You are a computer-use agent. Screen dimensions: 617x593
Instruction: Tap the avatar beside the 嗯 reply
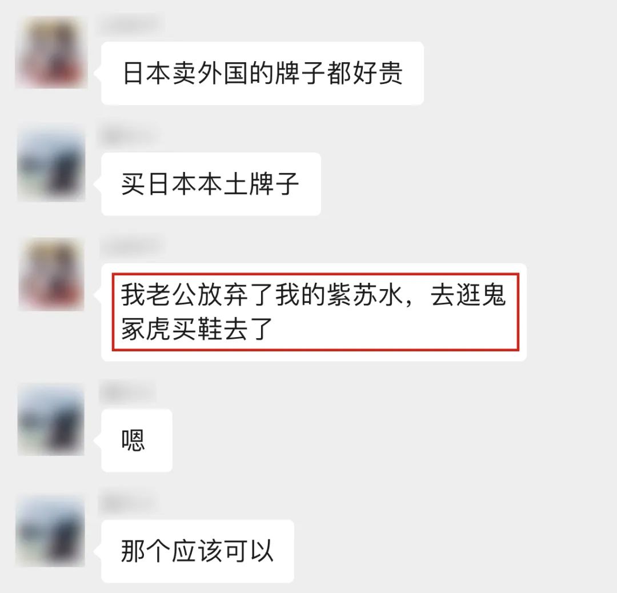coord(51,420)
